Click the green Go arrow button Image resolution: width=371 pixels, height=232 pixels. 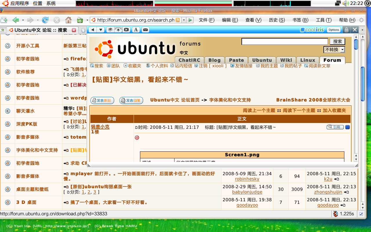click(190, 20)
